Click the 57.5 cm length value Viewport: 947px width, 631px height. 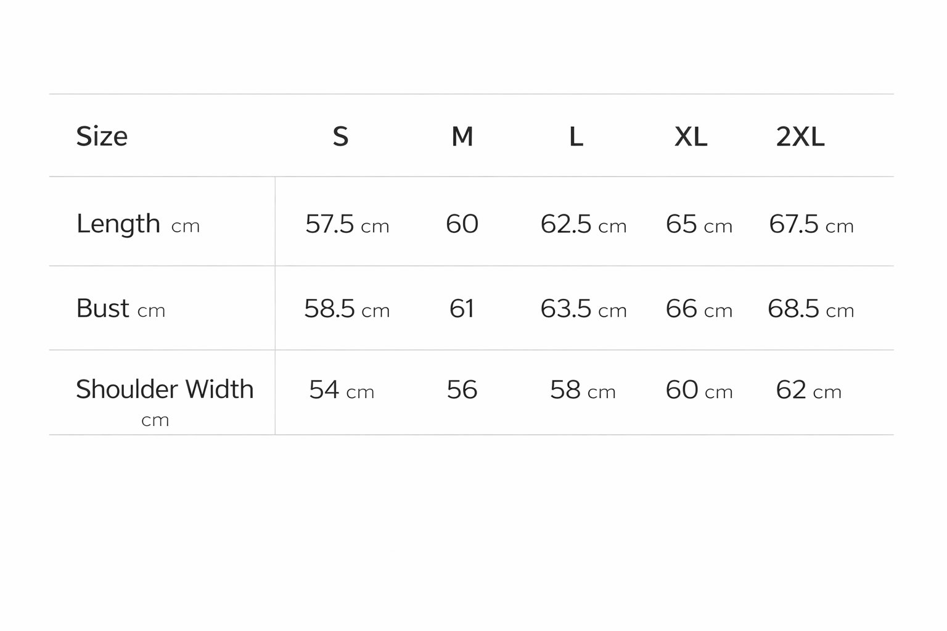point(347,224)
